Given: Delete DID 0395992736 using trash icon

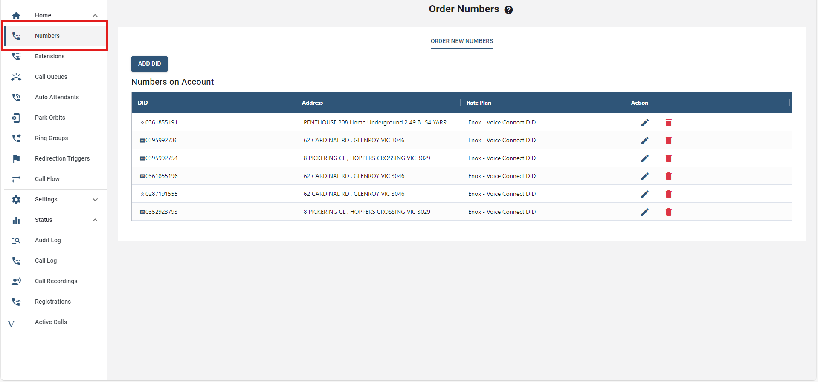Looking at the screenshot, I should click(668, 141).
